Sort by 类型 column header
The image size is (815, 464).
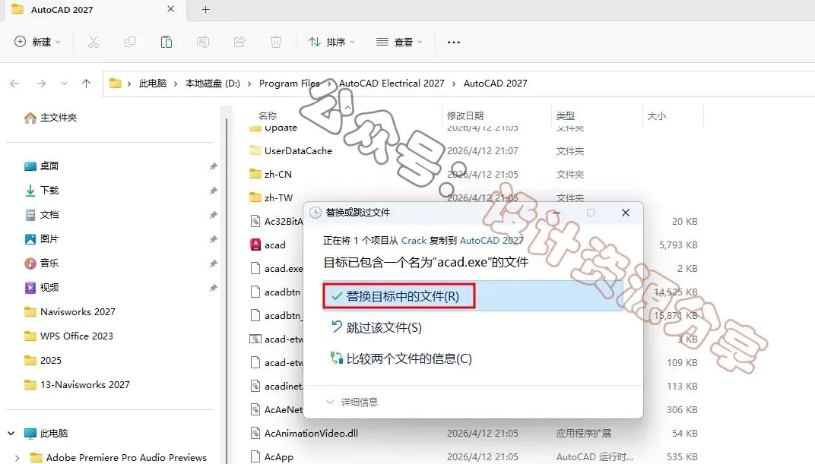pos(566,115)
